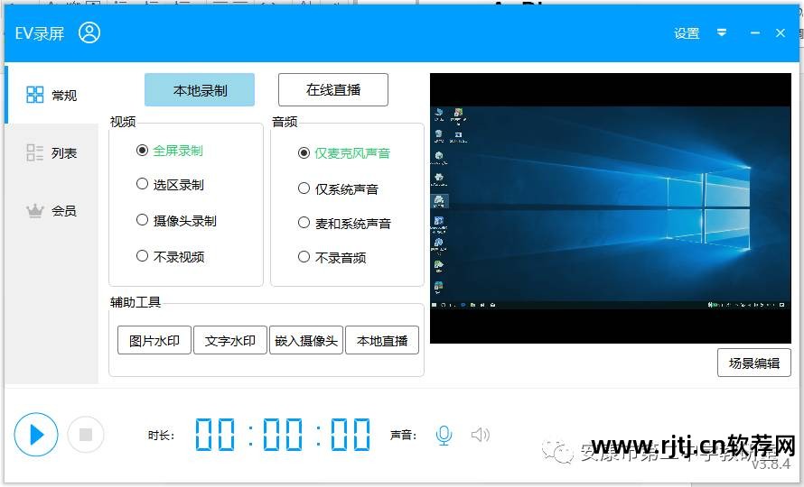Open the 设置 settings link
Image resolution: width=804 pixels, height=487 pixels.
coord(687,33)
